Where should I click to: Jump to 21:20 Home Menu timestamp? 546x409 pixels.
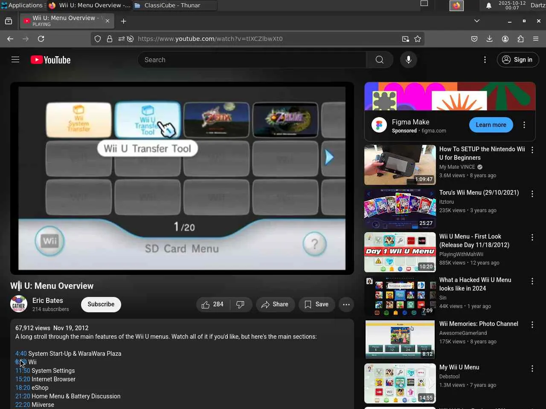(x=23, y=396)
